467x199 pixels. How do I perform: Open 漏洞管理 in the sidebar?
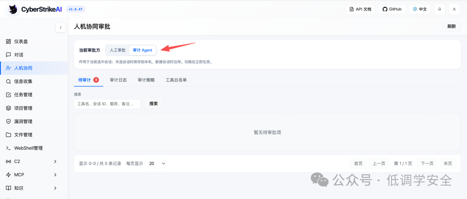click(34, 121)
